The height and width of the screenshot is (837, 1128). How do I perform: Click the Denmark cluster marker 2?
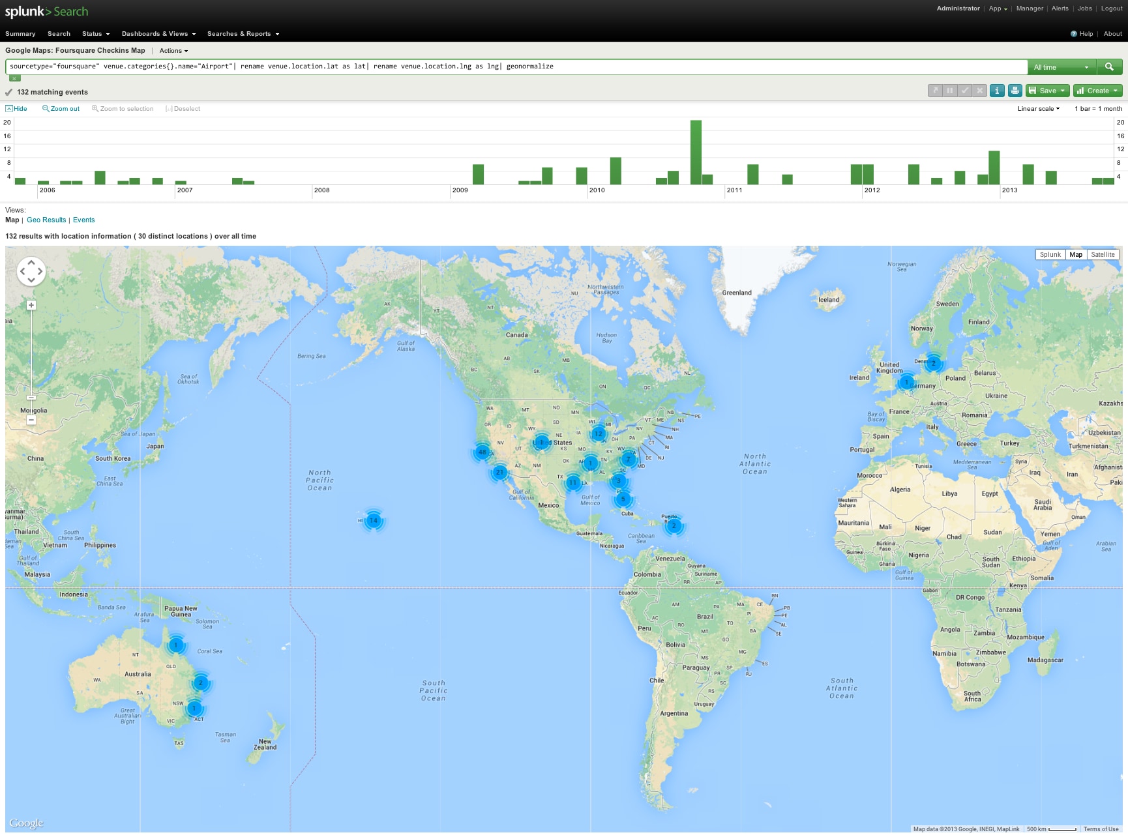coord(933,363)
